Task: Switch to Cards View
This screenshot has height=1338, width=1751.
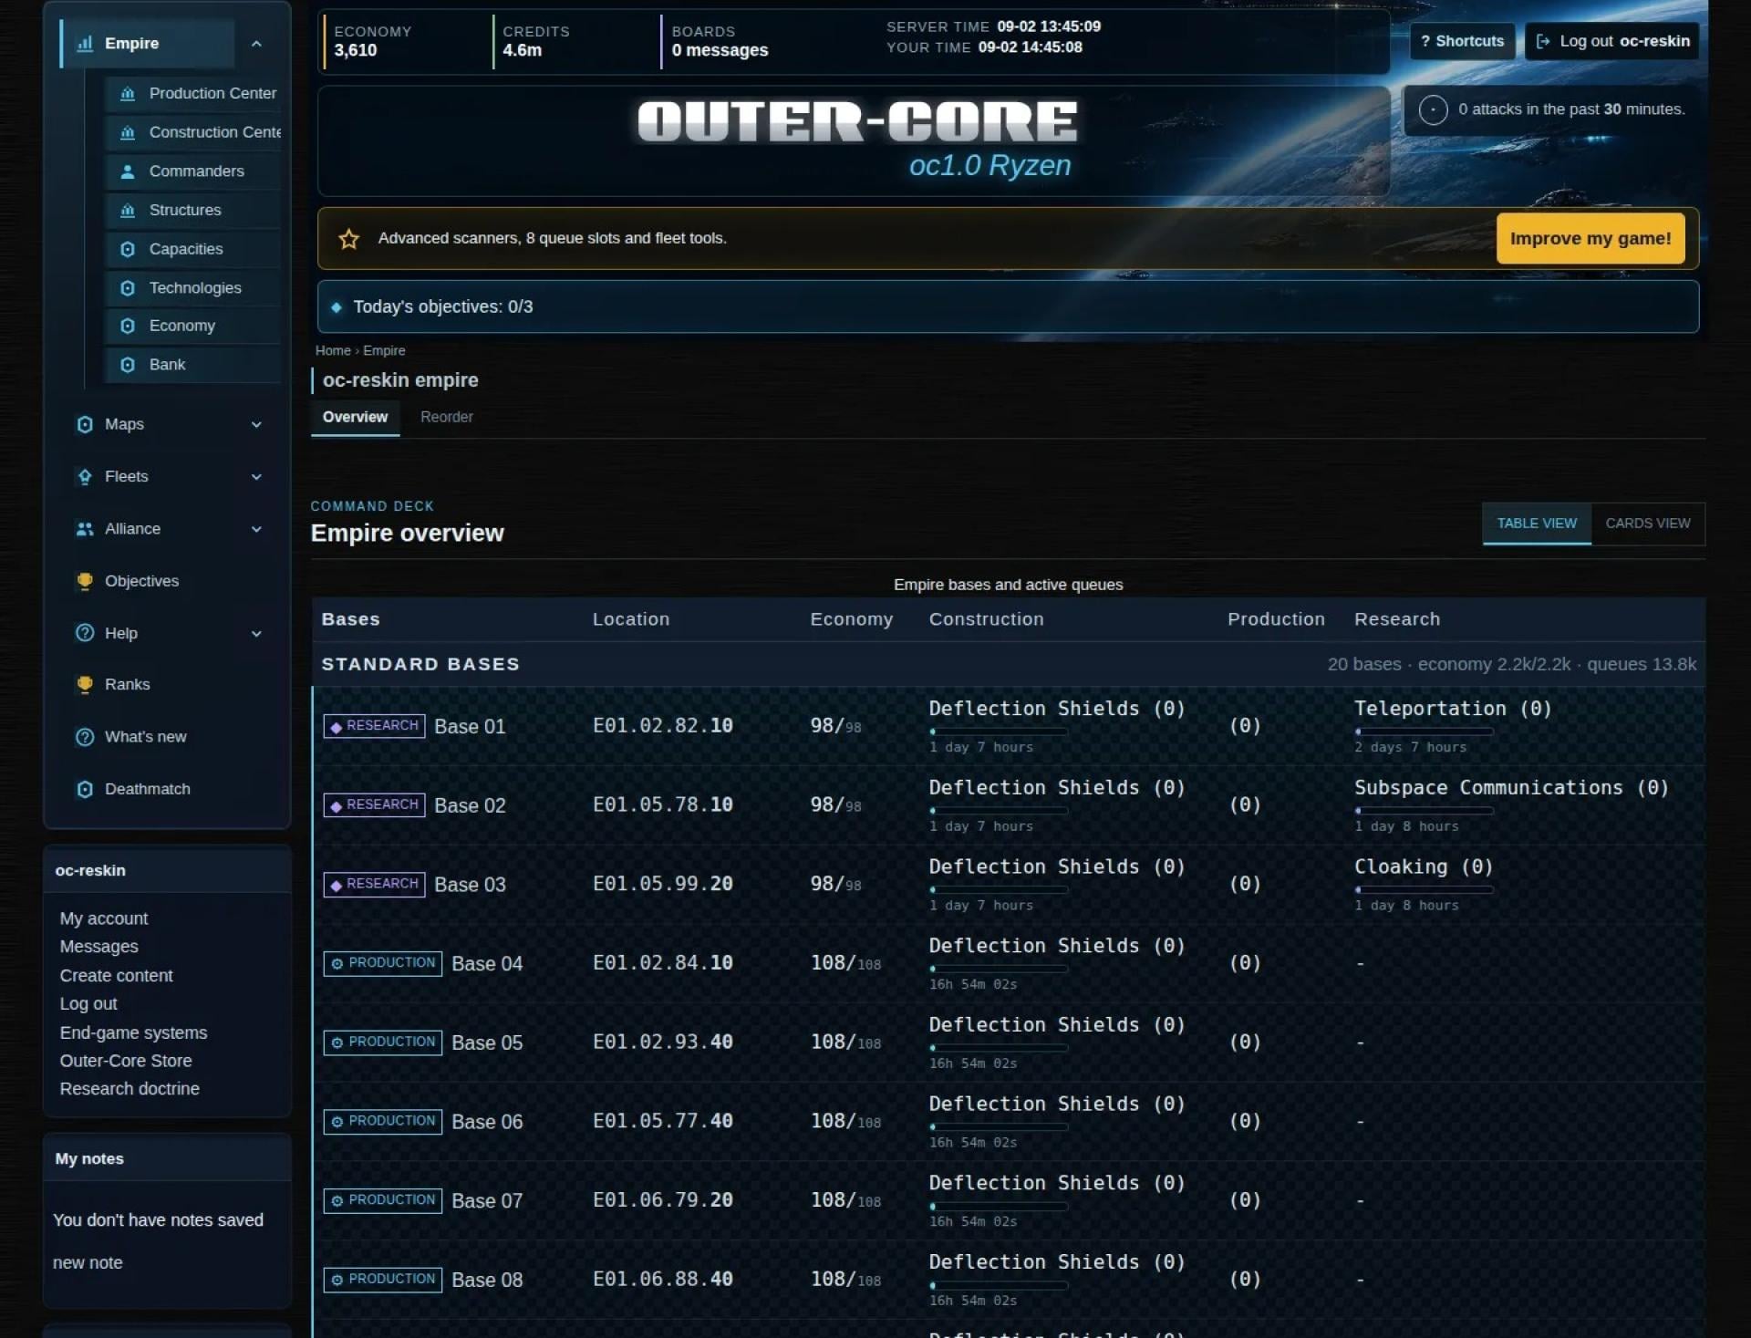Action: [x=1647, y=524]
